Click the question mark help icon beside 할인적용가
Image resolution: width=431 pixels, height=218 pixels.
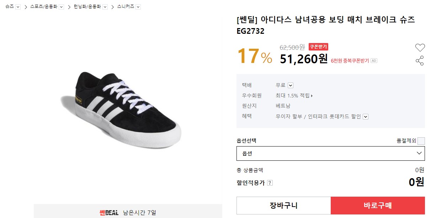[x=270, y=183]
